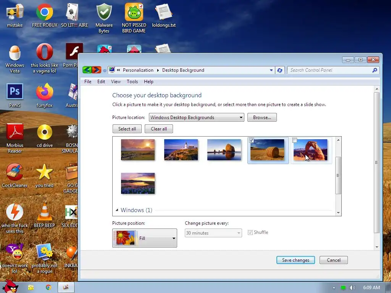
Task: Expand the breadcrumb chevron before Personalization
Action: pos(118,70)
